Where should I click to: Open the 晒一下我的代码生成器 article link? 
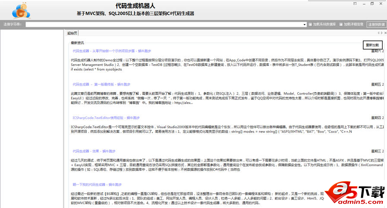tap(99, 184)
